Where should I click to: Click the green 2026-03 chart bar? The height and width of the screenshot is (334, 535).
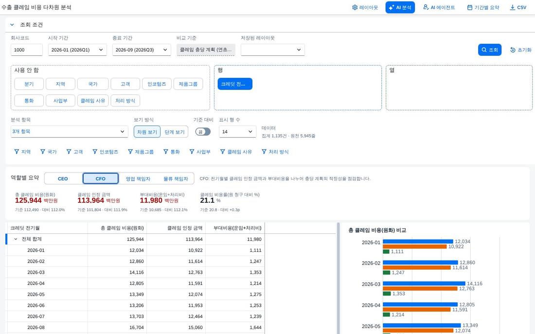point(386,294)
